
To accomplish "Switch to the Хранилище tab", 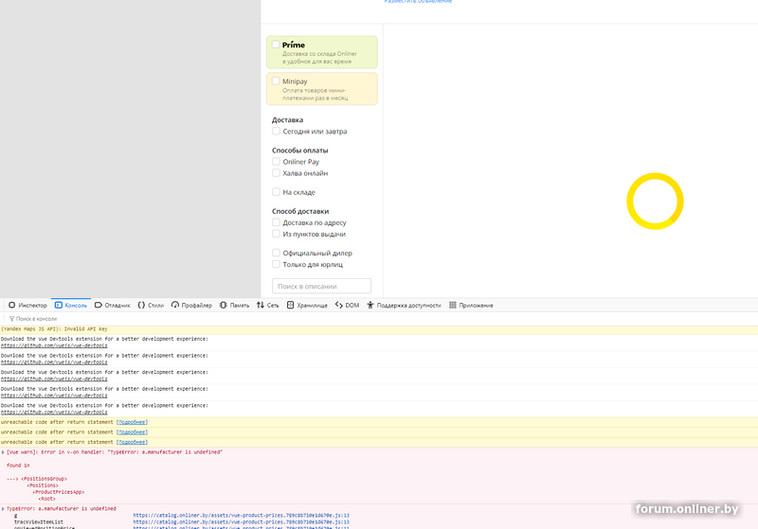I will click(x=307, y=305).
